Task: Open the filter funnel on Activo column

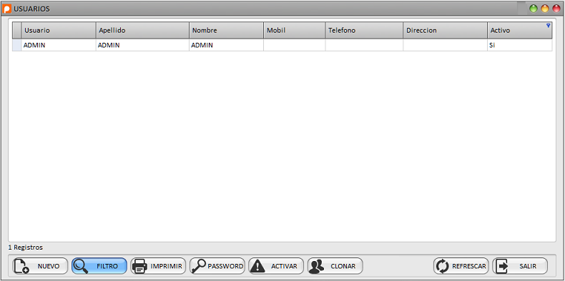Action: [x=549, y=25]
